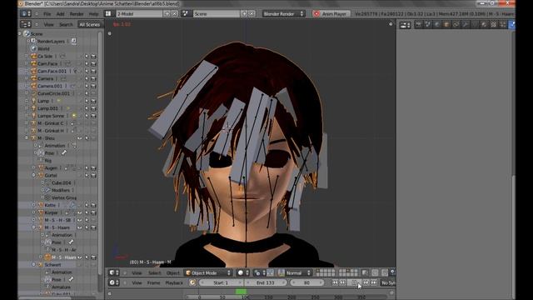Open the No Sync dropdown

click(388, 282)
